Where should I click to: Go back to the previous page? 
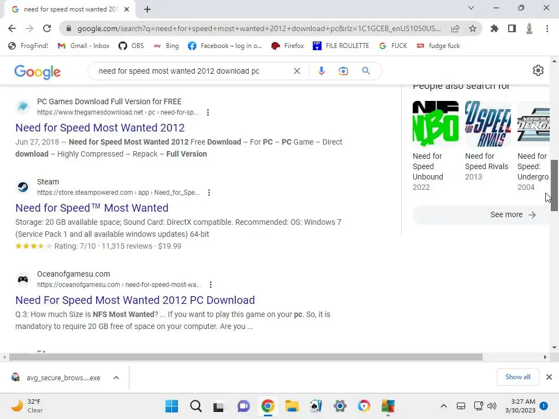click(x=12, y=28)
